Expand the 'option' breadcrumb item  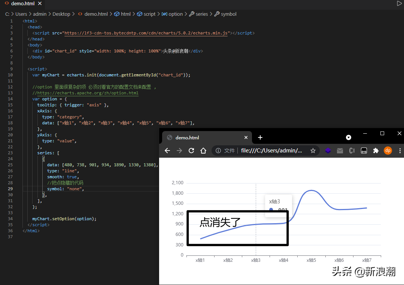tap(175, 14)
